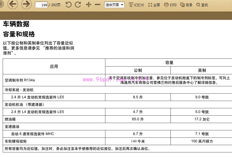Open the 适合页面 zoom dropdown

point(114,5)
